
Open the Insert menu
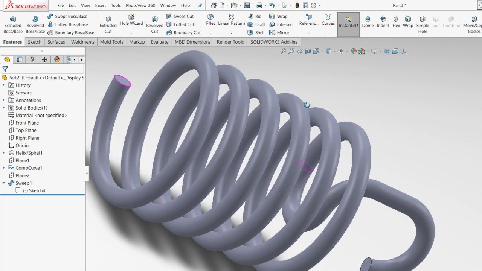101,5
